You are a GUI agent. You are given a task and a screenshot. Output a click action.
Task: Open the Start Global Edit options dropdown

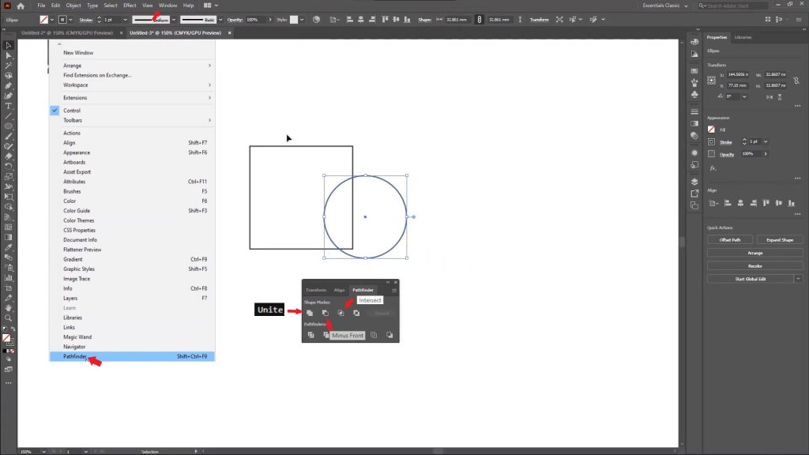click(798, 279)
